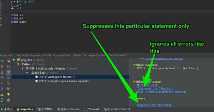
Task: Click the project3 module icon
Action: [x=18, y=60]
